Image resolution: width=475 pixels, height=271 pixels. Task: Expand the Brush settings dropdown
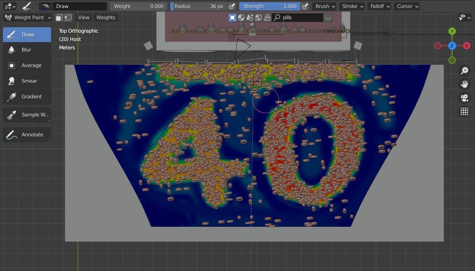(x=324, y=6)
